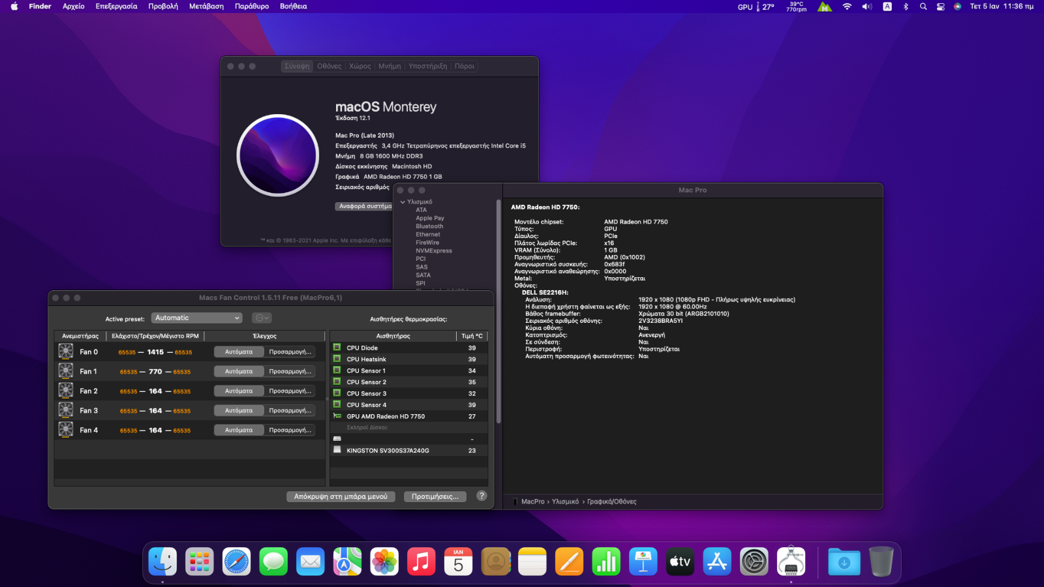The width and height of the screenshot is (1044, 587).
Task: Open Photos app in dock
Action: tap(384, 562)
